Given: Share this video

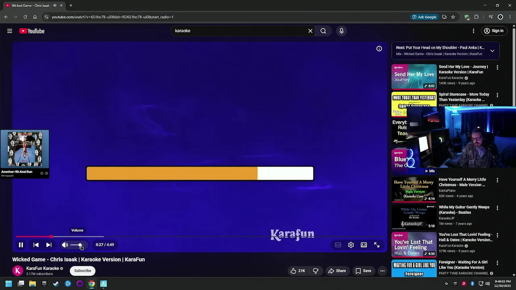Looking at the screenshot, I should pos(337,271).
